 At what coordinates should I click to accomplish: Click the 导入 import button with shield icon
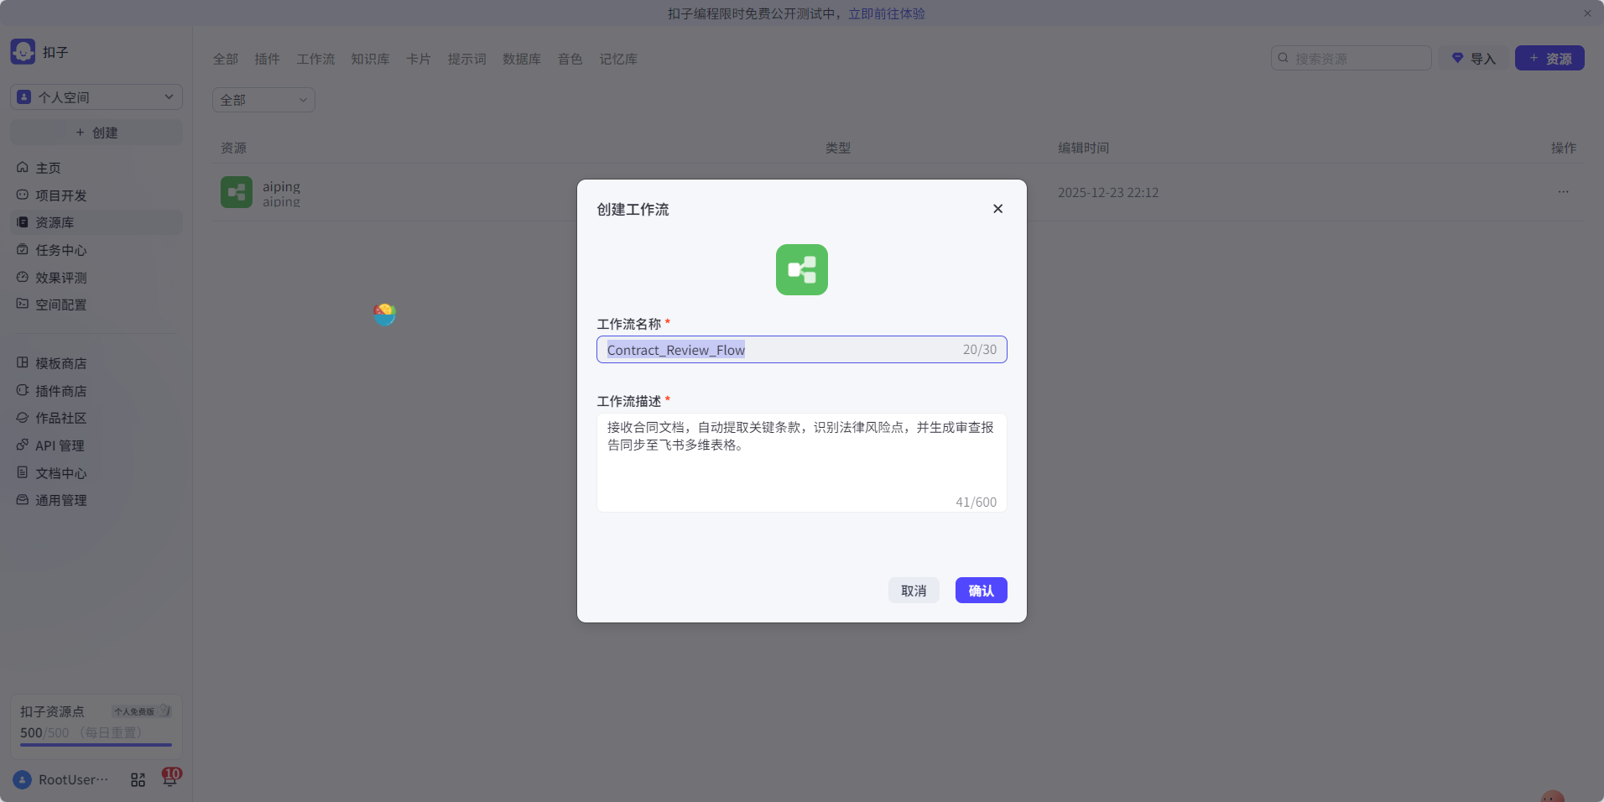tap(1471, 58)
